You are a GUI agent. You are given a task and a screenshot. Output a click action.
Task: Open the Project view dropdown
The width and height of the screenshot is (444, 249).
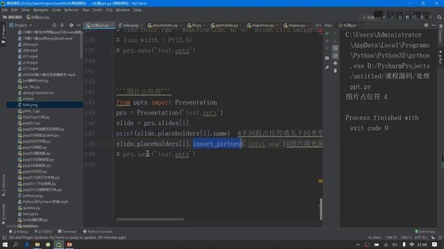coord(21,25)
